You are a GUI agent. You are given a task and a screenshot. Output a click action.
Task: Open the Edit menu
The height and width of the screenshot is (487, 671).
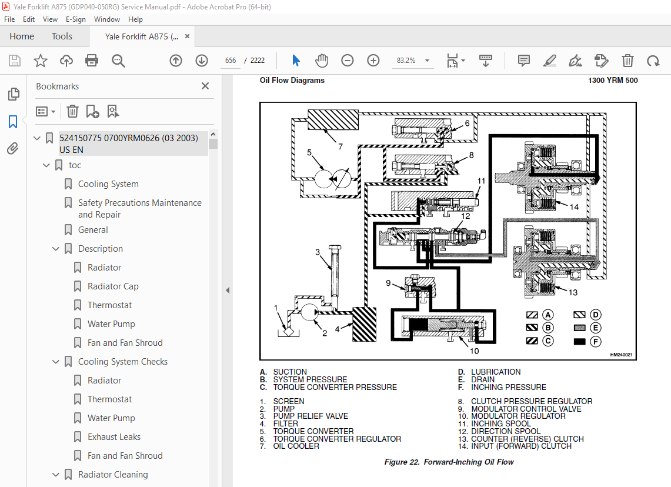click(29, 19)
